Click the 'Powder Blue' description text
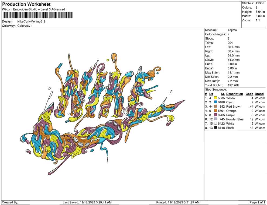 click(x=235, y=119)
